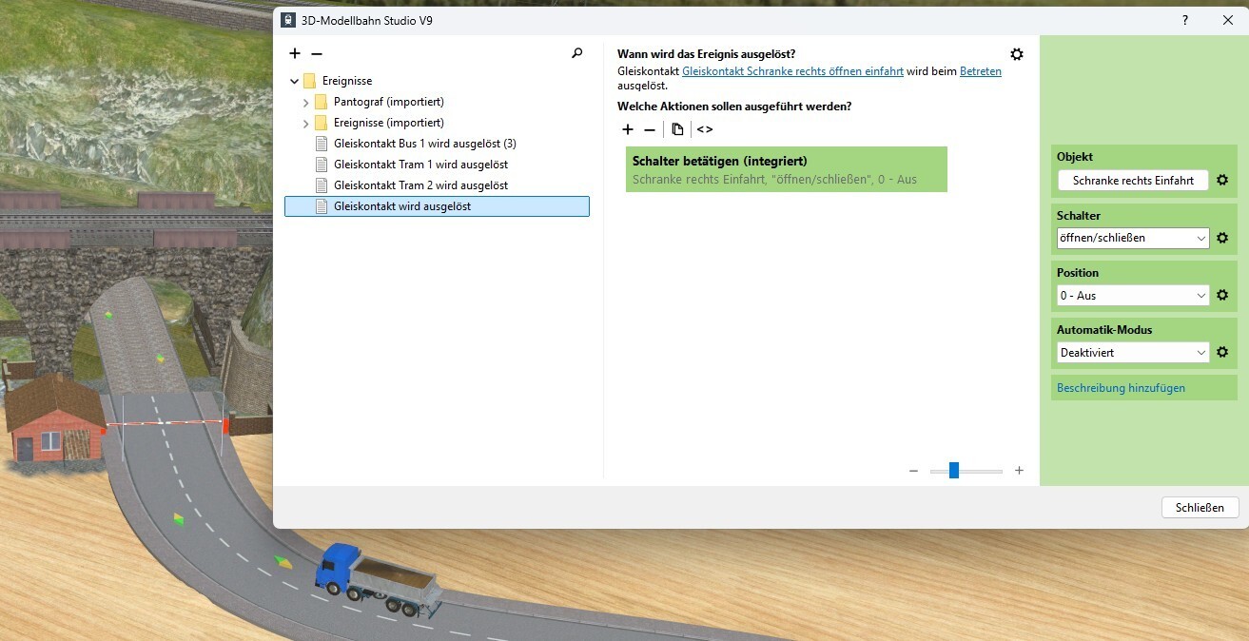Open the Schalter dropdown öffnen/schließen
Image resolution: width=1249 pixels, height=641 pixels.
[x=1133, y=238]
